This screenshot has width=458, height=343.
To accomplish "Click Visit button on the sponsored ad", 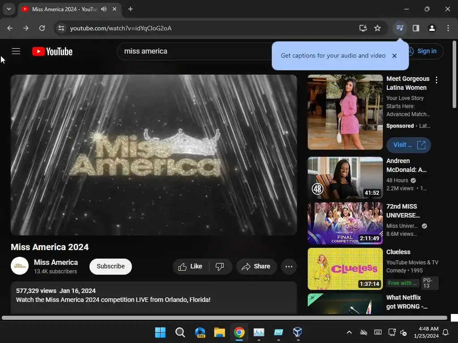I will [x=409, y=145].
